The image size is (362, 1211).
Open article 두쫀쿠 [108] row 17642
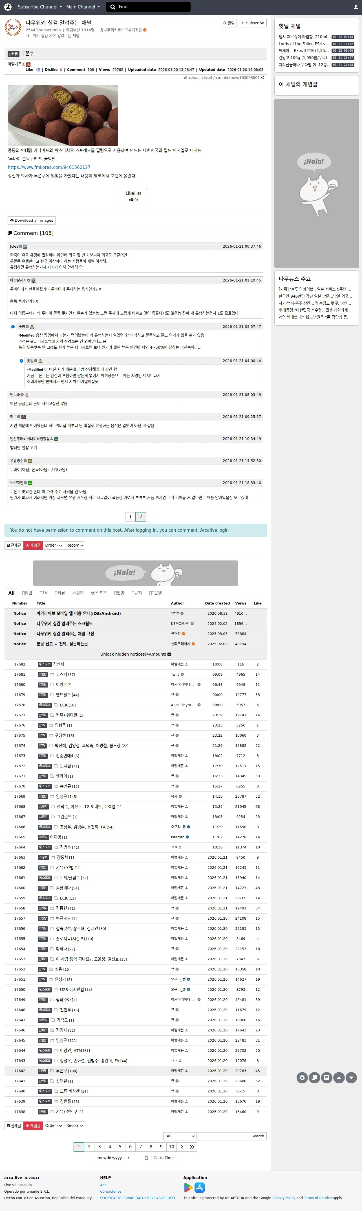(66, 1071)
